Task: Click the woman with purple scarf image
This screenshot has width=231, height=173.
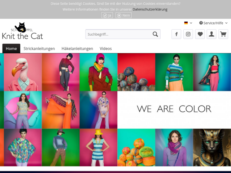Action: [174, 147]
